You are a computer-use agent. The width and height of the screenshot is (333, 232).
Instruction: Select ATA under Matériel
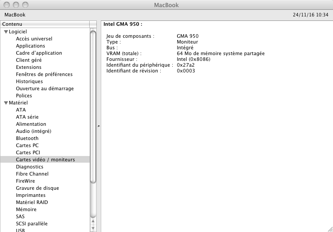pyautogui.click(x=21, y=110)
